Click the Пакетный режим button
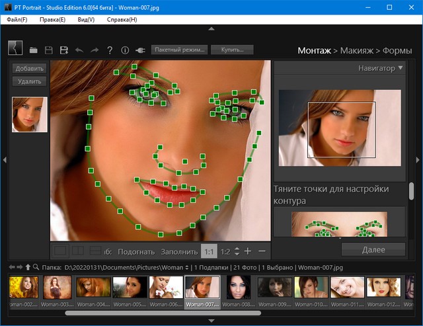 (179, 50)
